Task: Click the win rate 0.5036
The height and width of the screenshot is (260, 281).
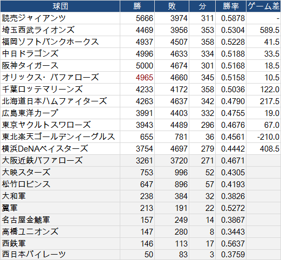Action: click(233, 90)
